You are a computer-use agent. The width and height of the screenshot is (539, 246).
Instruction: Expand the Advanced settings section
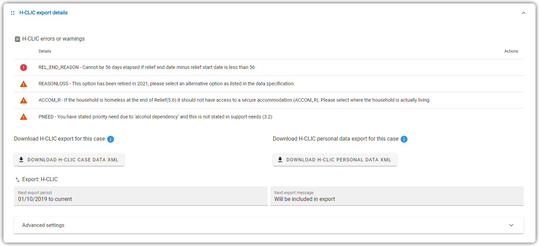click(269, 225)
